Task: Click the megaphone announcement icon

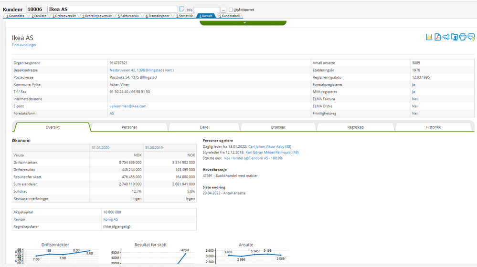Action: (x=446, y=37)
